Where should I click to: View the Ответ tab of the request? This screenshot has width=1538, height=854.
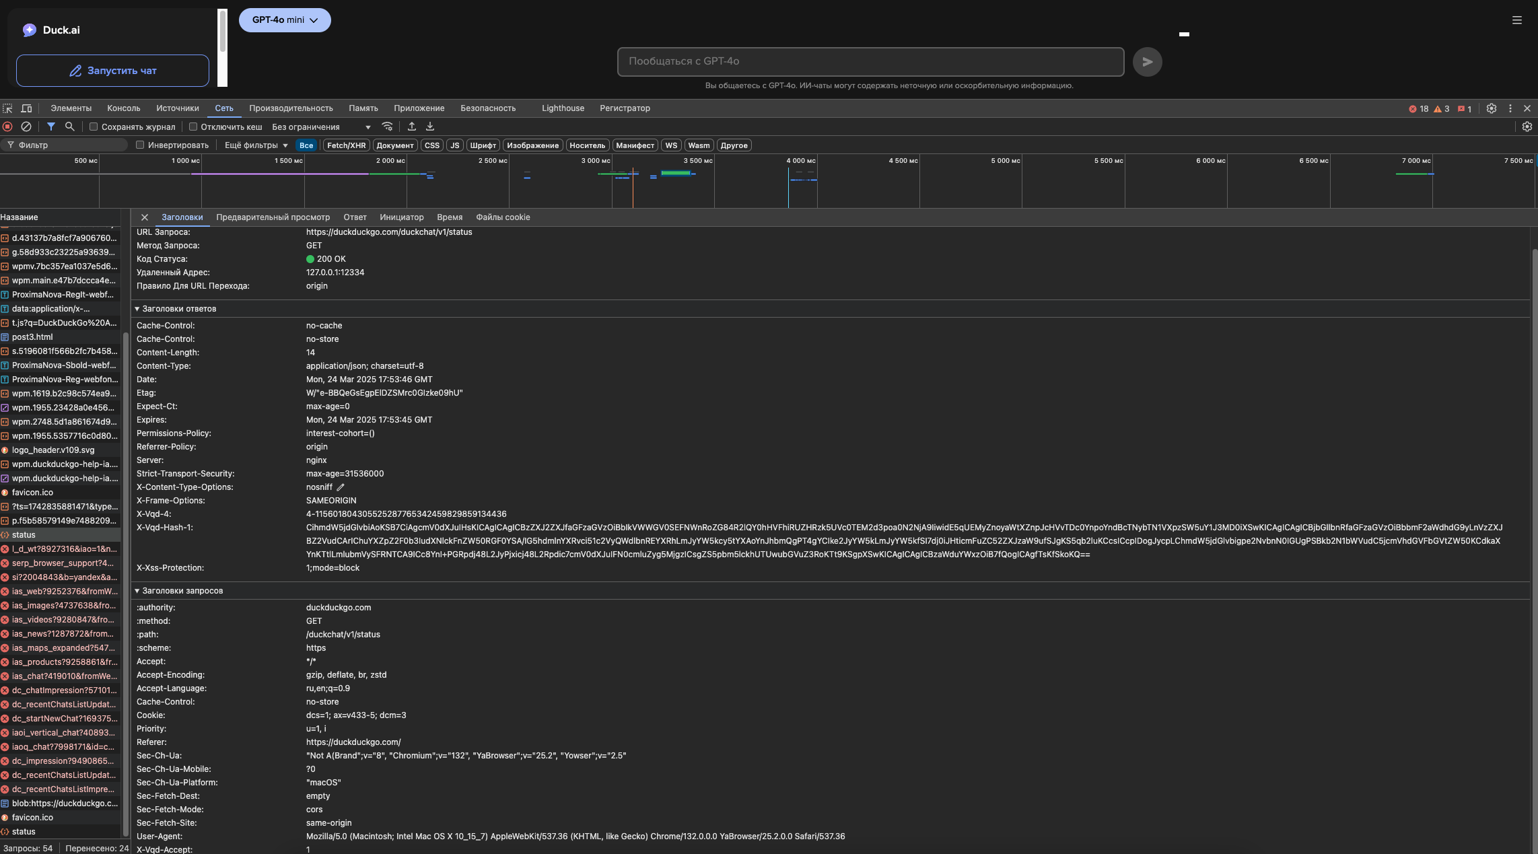[355, 217]
